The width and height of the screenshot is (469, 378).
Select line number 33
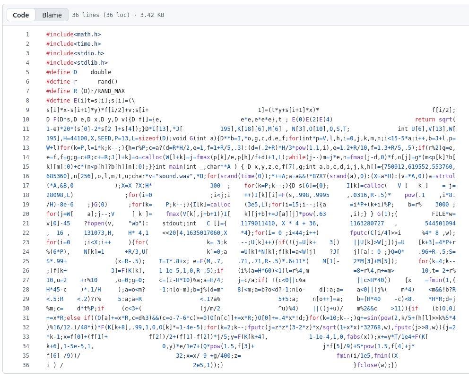point(26,337)
